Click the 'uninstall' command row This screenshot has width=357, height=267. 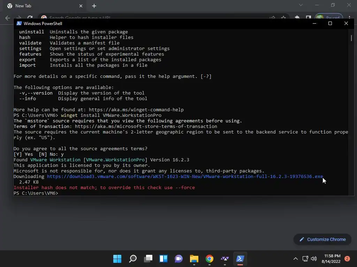pyautogui.click(x=74, y=32)
